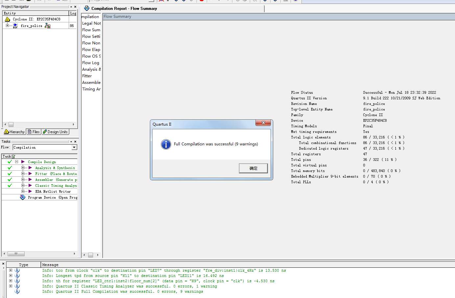455x298 pixels.
Task: Click the start arrow for Fitter (Place & Route)
Action: (30, 174)
